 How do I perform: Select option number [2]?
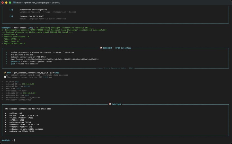(11, 16)
